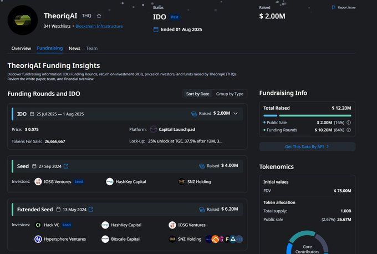Expand the additional investors +12 badge

tap(240, 239)
